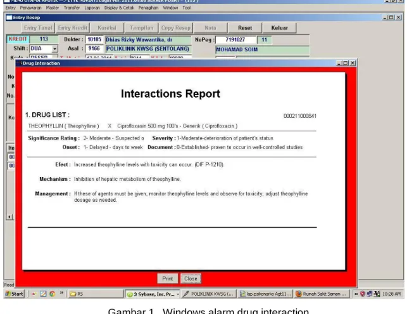Click the Mechanism text about hepatic metabolism
Image resolution: width=407 pixels, height=314 pixels.
[x=127, y=180]
